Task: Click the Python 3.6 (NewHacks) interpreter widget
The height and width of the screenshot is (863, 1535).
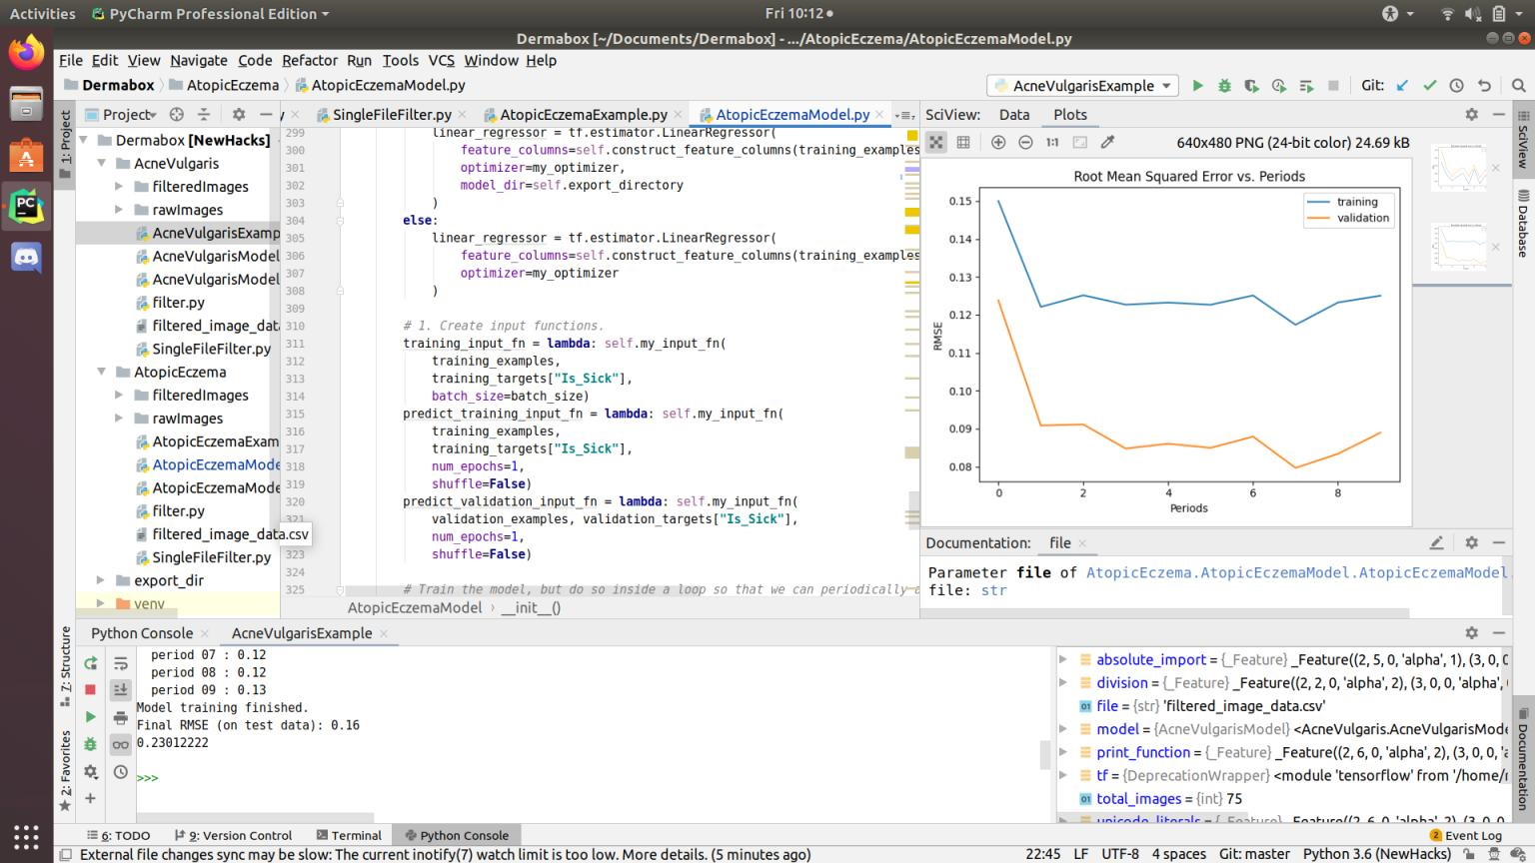Action: (x=1377, y=855)
